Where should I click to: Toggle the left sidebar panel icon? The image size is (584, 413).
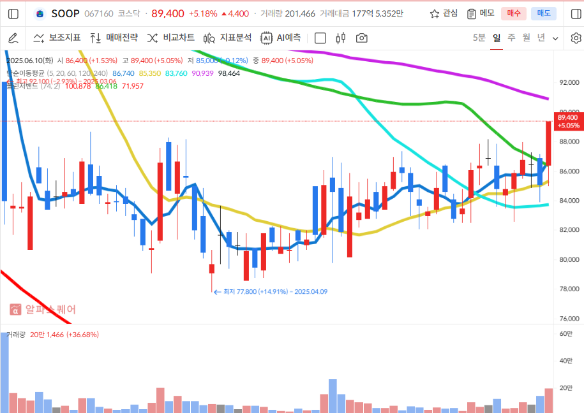(13, 14)
